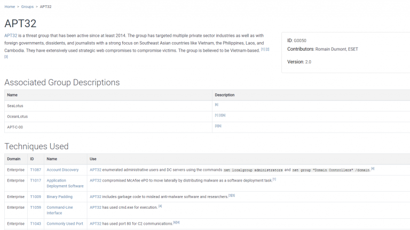
Task: Click Associated Group Descriptions heading
Action: point(62,83)
